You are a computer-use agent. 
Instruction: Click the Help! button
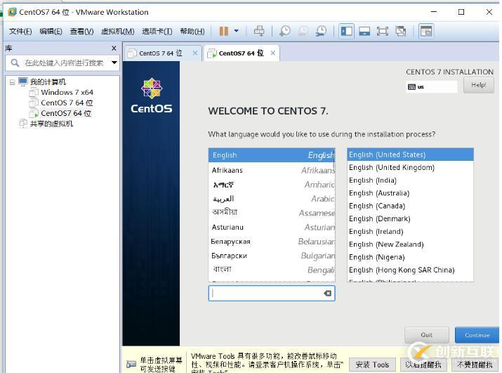coord(478,85)
